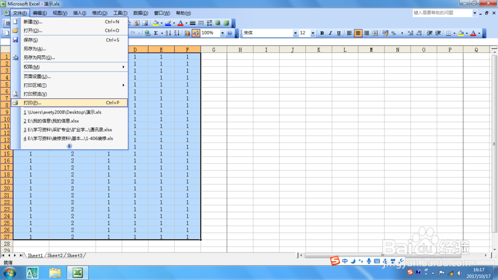Click the Borders icon
This screenshot has height=280, width=498.
(x=449, y=33)
